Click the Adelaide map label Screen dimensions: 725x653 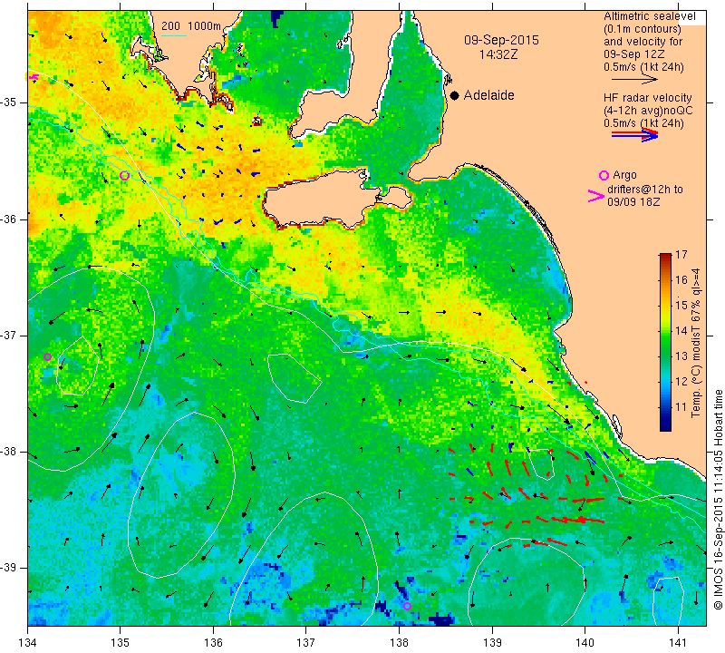point(488,95)
